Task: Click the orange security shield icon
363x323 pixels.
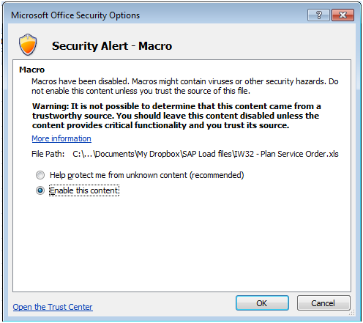Action: click(x=28, y=45)
